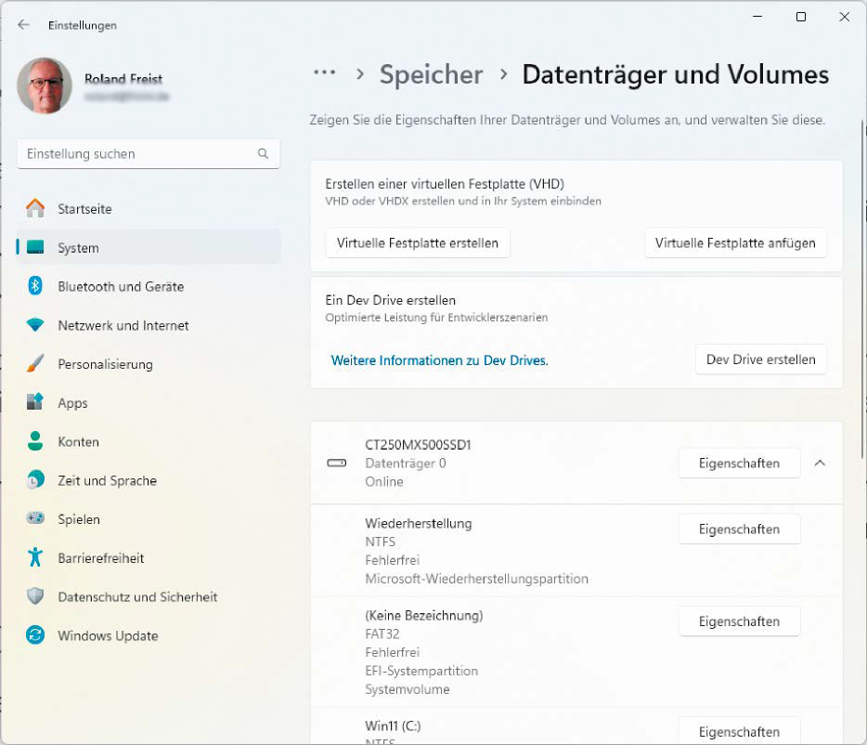867x745 pixels.
Task: Open Weitere Informationen zu Dev Drives link
Action: (440, 360)
